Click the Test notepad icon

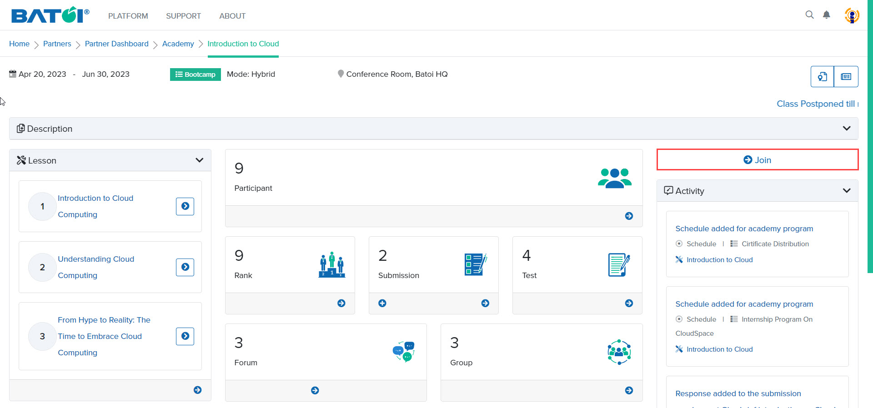[619, 265]
